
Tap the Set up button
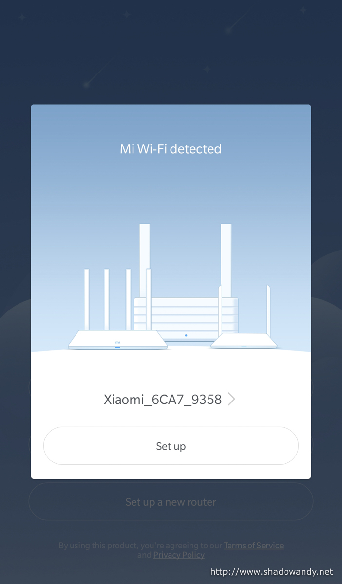(171, 446)
